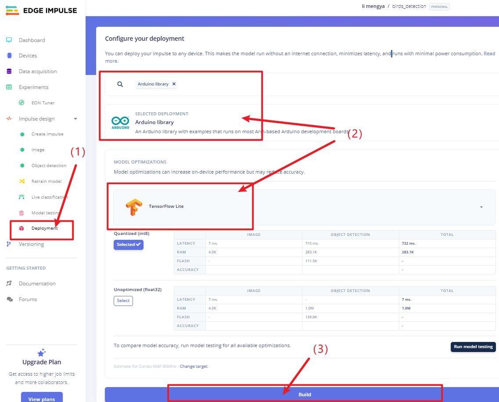Click the Live classification icon
Image resolution: width=499 pixels, height=402 pixels.
pyautogui.click(x=22, y=197)
